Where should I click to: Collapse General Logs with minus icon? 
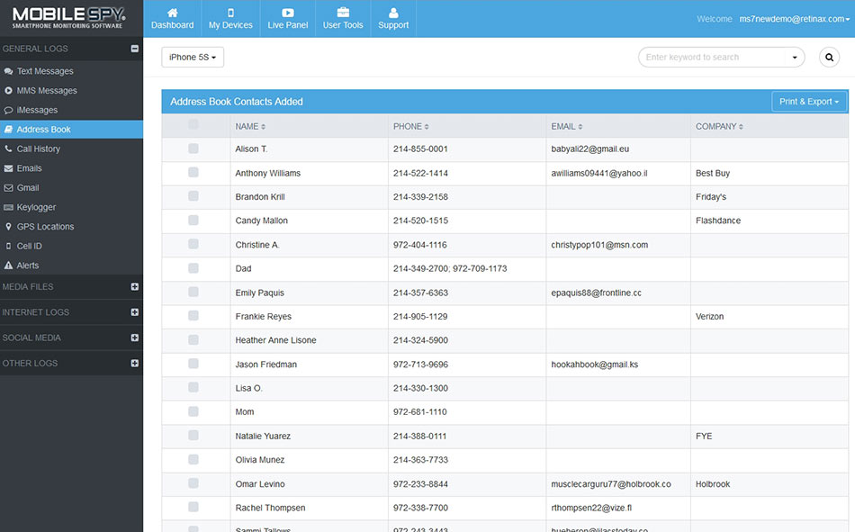(x=134, y=50)
